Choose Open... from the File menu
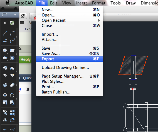 pos(70,15)
